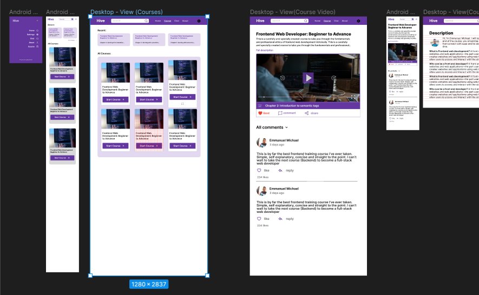Click the top-right selection handle of the Courses frame
The height and width of the screenshot is (295, 479).
(207, 16)
